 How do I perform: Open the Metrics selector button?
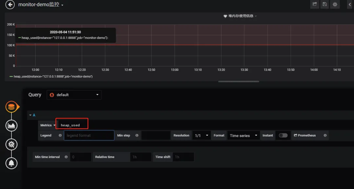point(48,125)
